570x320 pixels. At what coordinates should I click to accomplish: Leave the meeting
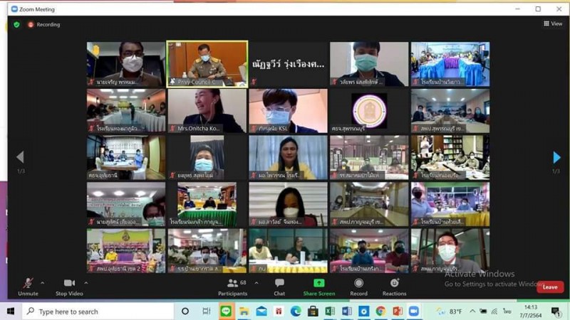pyautogui.click(x=549, y=287)
